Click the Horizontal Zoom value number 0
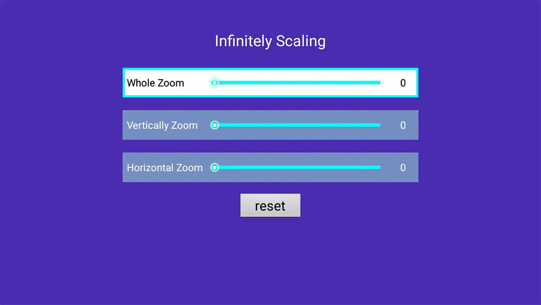Image resolution: width=541 pixels, height=305 pixels. 403,167
